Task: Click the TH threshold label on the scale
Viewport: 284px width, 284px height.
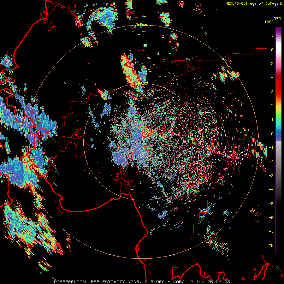Action: 271,246
